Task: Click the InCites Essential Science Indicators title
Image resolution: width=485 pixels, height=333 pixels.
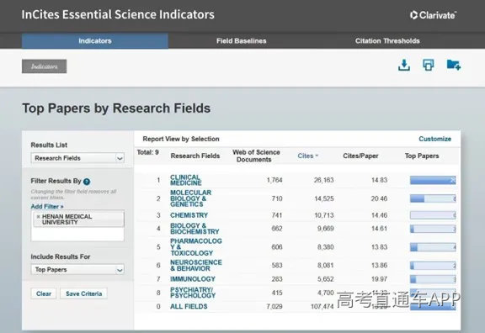Action: coord(118,15)
